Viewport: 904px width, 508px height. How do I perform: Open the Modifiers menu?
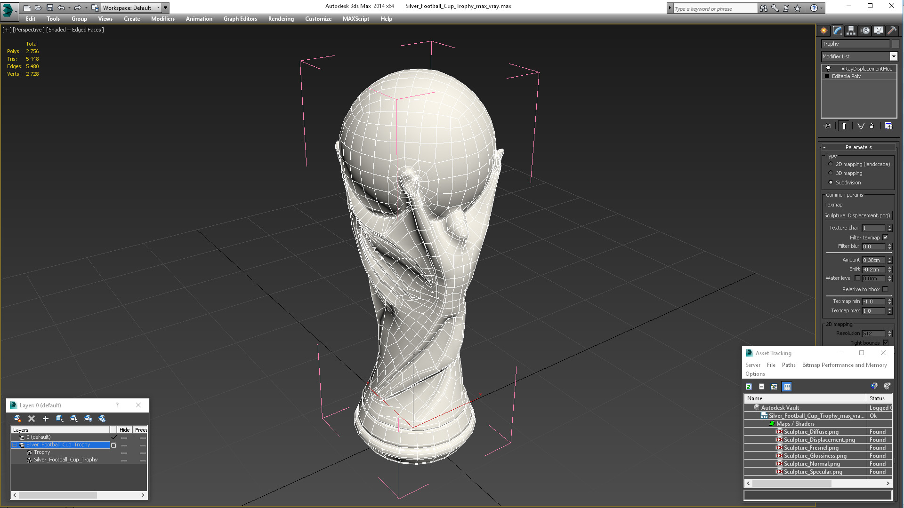(x=162, y=19)
